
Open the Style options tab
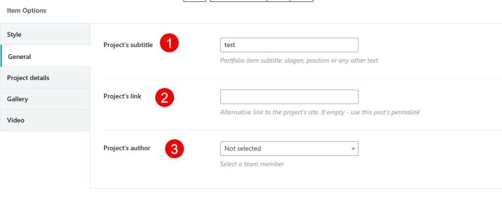point(45,34)
